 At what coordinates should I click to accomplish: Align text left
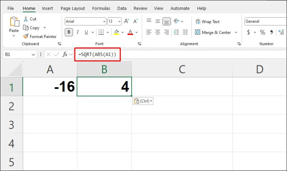click(x=149, y=32)
